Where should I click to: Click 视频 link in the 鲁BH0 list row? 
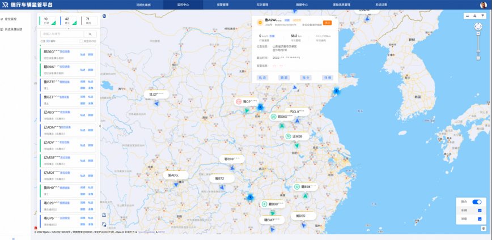[x=83, y=187]
